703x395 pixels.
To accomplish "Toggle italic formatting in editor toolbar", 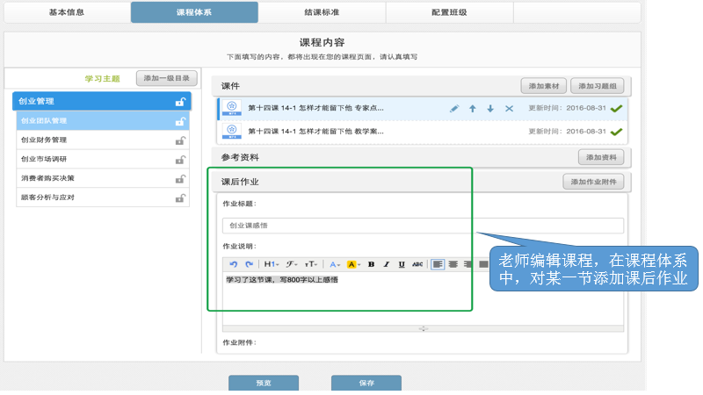I will pos(386,263).
